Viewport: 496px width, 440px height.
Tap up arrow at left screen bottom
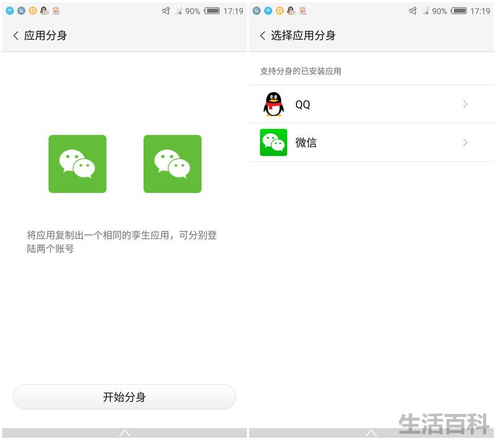[125, 433]
